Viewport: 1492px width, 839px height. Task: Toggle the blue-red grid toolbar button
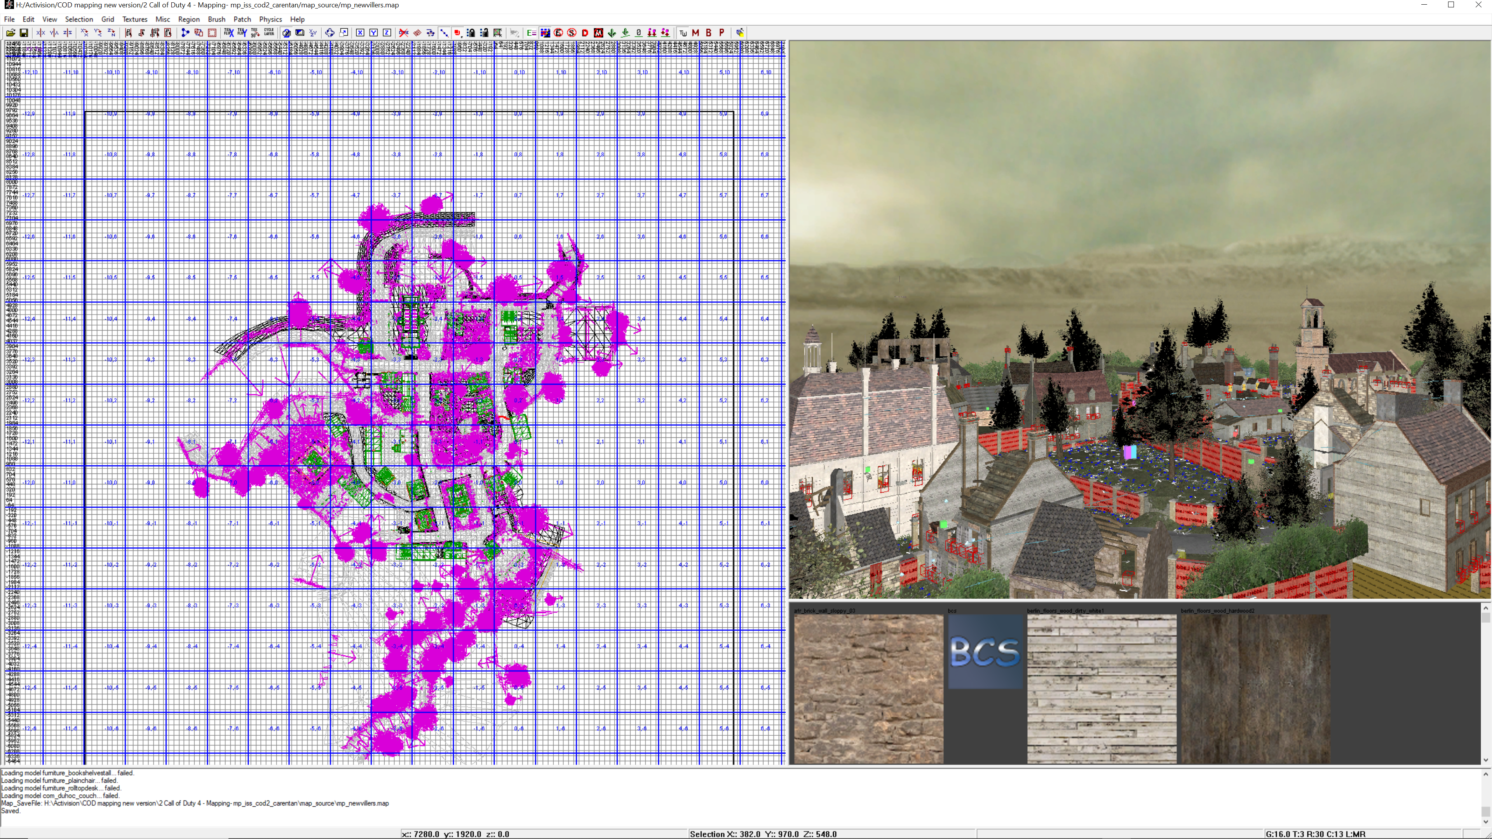(546, 32)
